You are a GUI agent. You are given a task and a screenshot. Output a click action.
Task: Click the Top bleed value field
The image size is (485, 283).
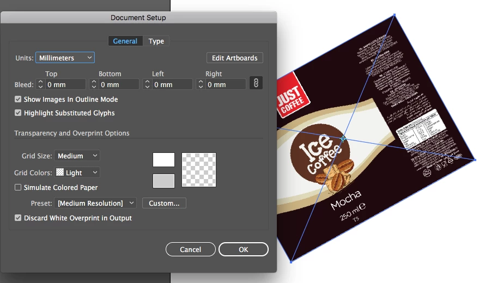tap(65, 84)
